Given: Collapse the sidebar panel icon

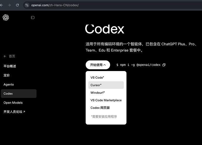Looking at the screenshot, I should [32, 18].
